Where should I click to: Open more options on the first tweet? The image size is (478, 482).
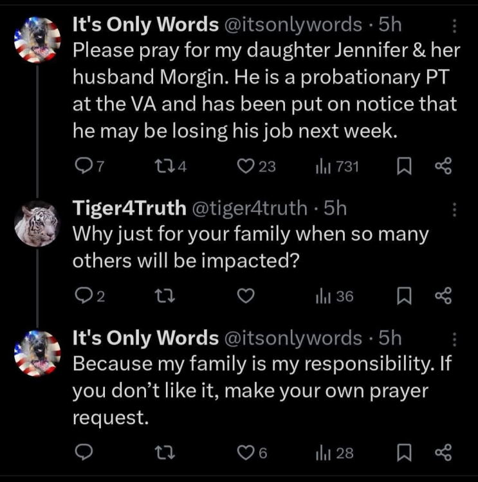click(x=455, y=26)
